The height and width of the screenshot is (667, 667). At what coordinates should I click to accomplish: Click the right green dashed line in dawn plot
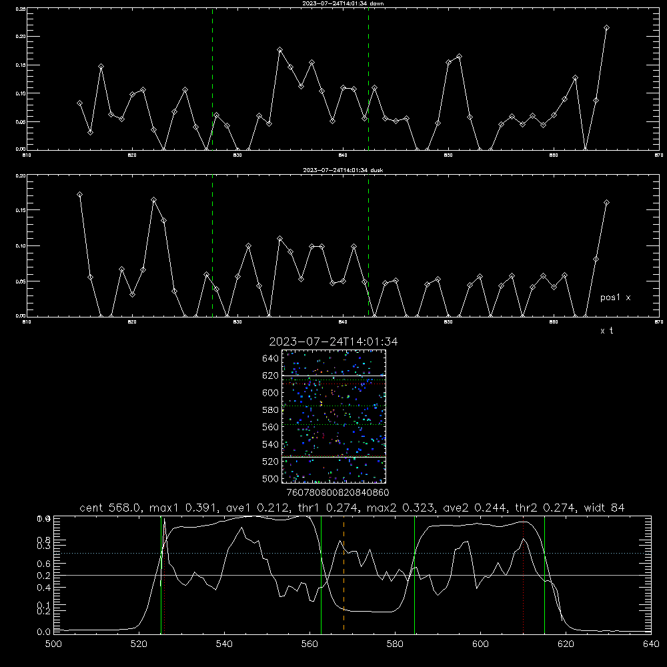point(368,79)
